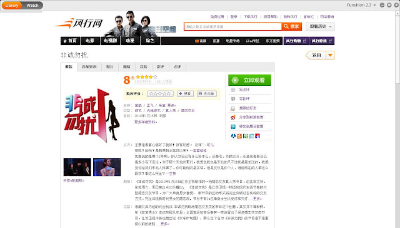Open the iPad专区 section link
Screen dimensions: 400x228
coord(252,41)
